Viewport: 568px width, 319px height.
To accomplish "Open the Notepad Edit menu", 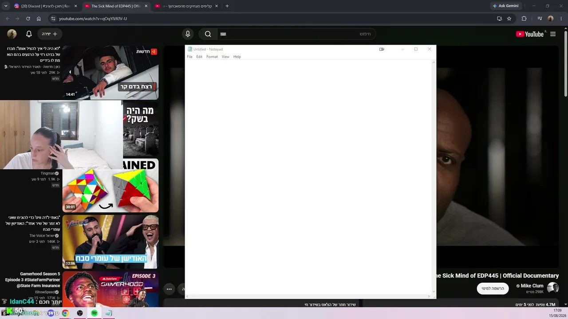I will (x=199, y=57).
